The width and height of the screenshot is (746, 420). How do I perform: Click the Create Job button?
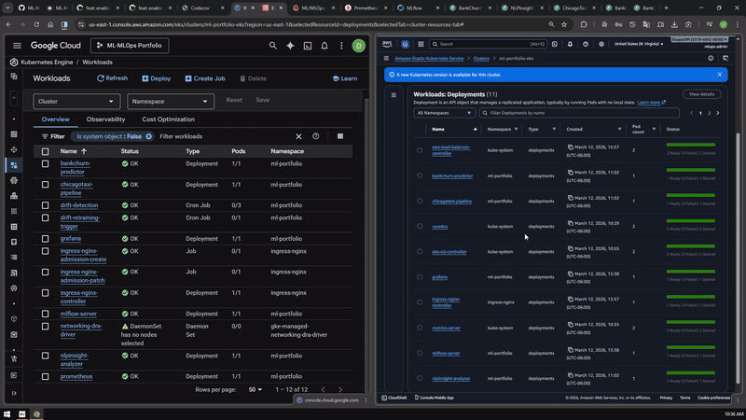205,78
